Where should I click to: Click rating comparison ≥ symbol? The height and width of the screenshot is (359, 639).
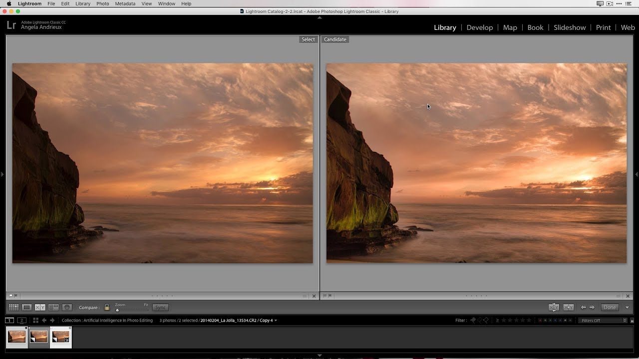(x=497, y=320)
